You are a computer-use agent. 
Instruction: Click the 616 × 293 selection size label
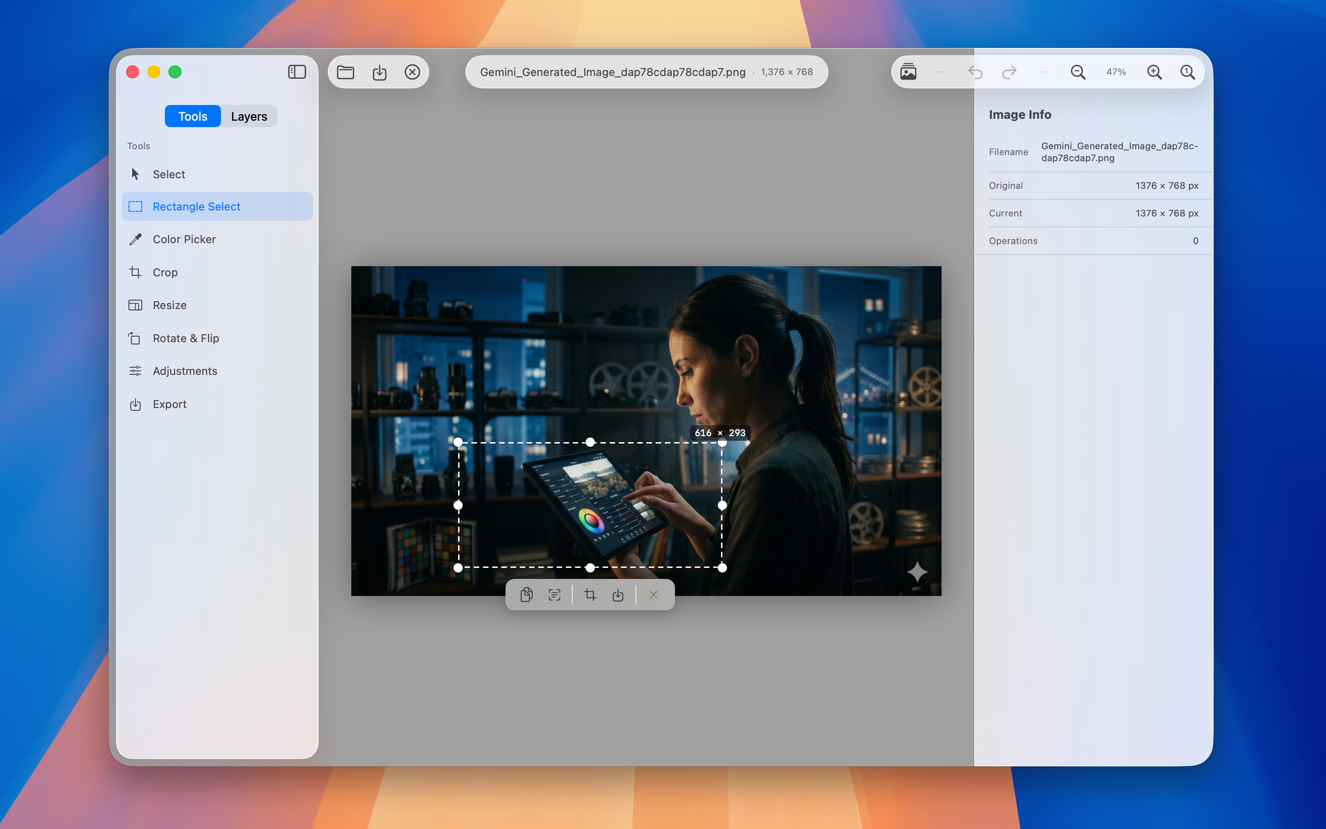tap(720, 432)
